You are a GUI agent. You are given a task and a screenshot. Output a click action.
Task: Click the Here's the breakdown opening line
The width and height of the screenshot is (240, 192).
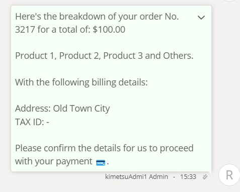click(97, 17)
